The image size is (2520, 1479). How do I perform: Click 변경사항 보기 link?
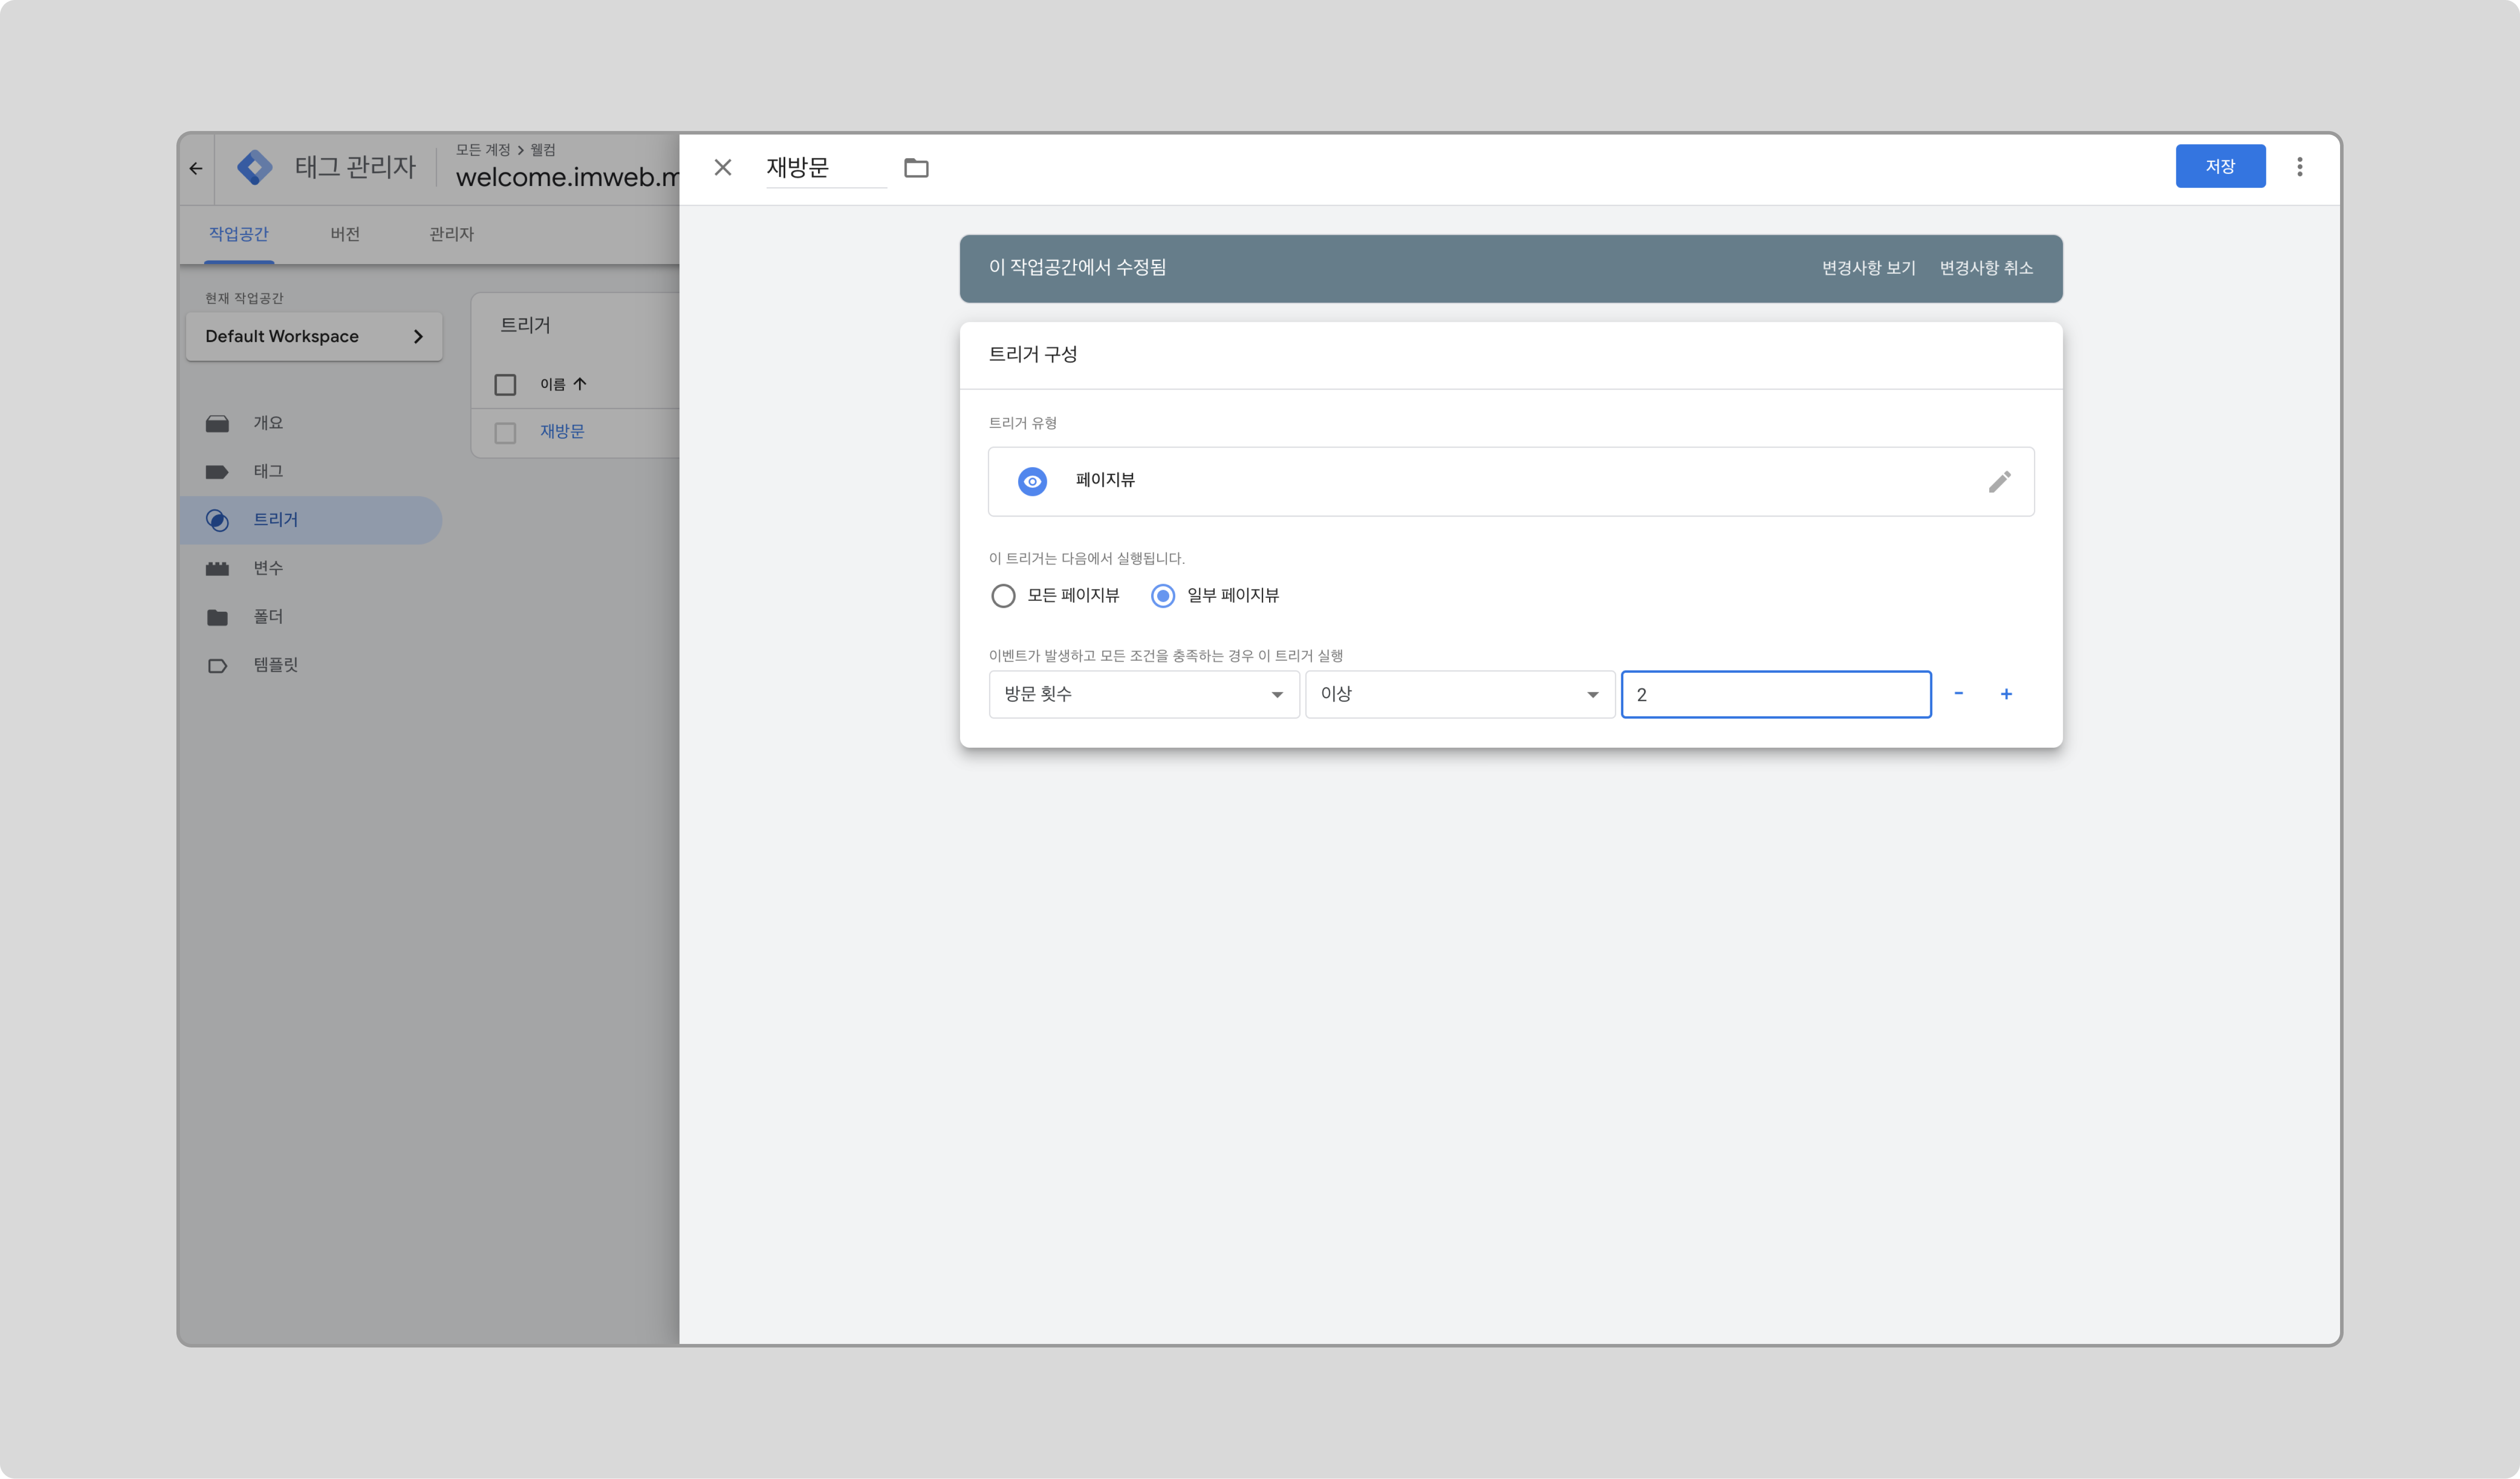coord(1868,268)
